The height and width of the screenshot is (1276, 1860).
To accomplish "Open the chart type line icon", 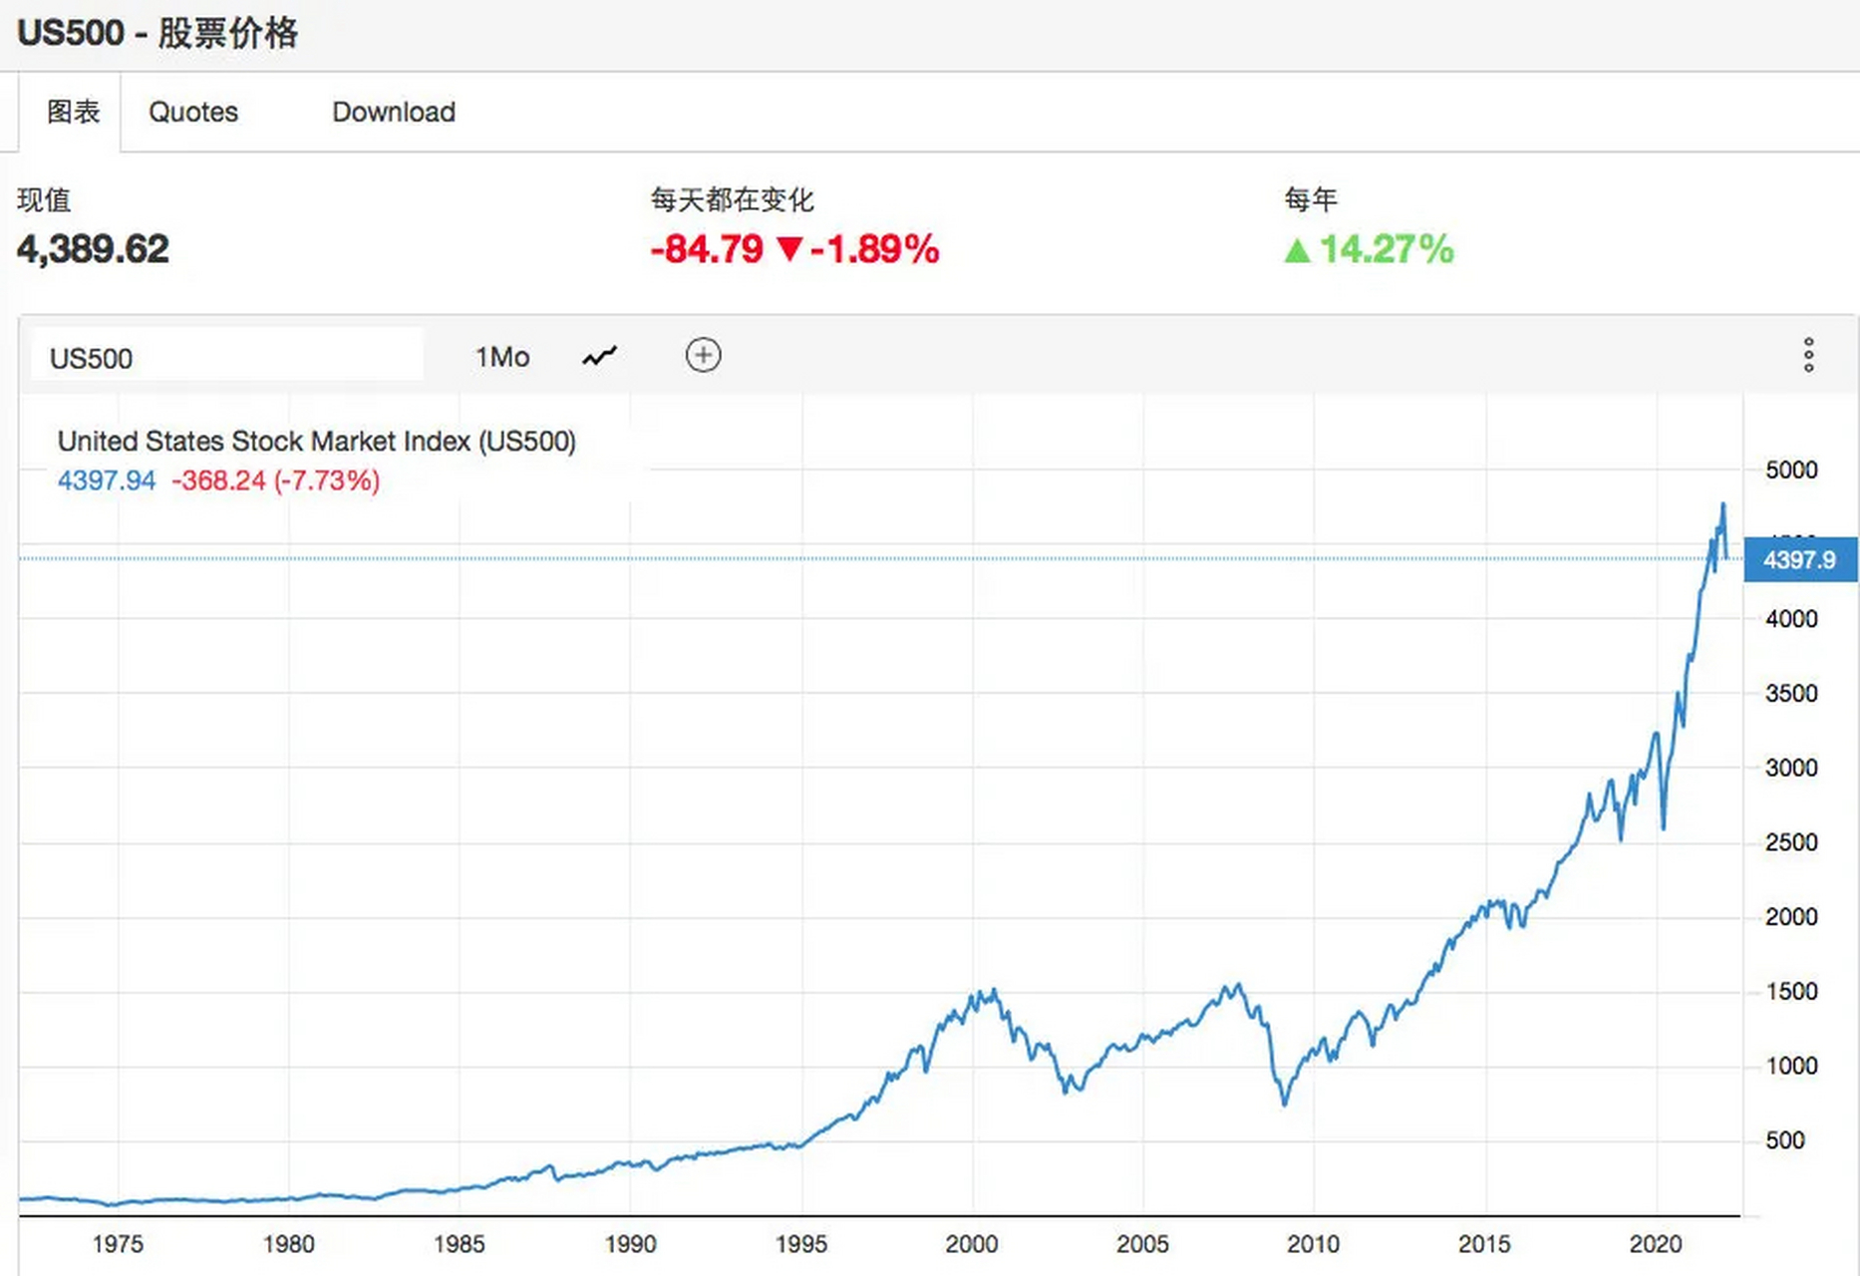I will pyautogui.click(x=599, y=356).
